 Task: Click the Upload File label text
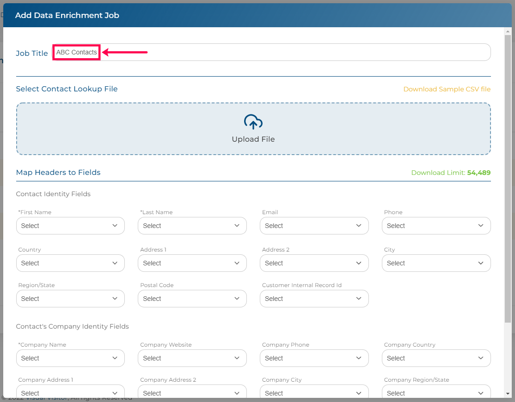click(x=253, y=139)
